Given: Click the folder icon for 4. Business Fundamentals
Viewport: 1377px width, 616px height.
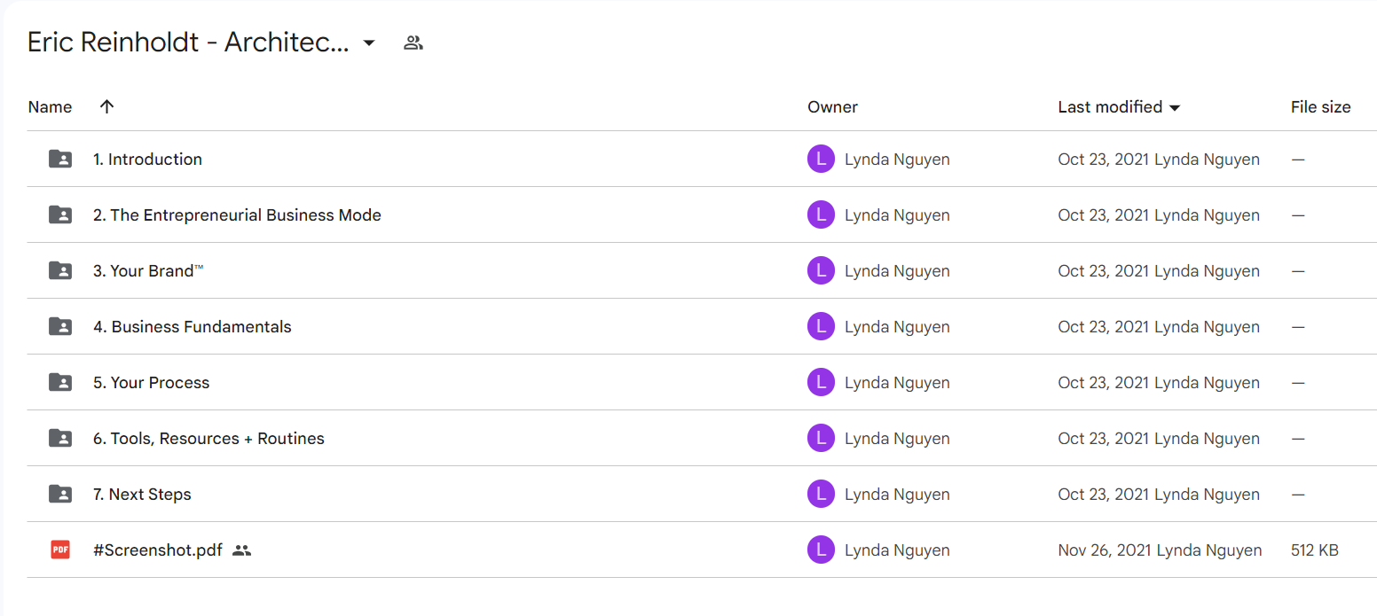Looking at the screenshot, I should click(x=60, y=327).
